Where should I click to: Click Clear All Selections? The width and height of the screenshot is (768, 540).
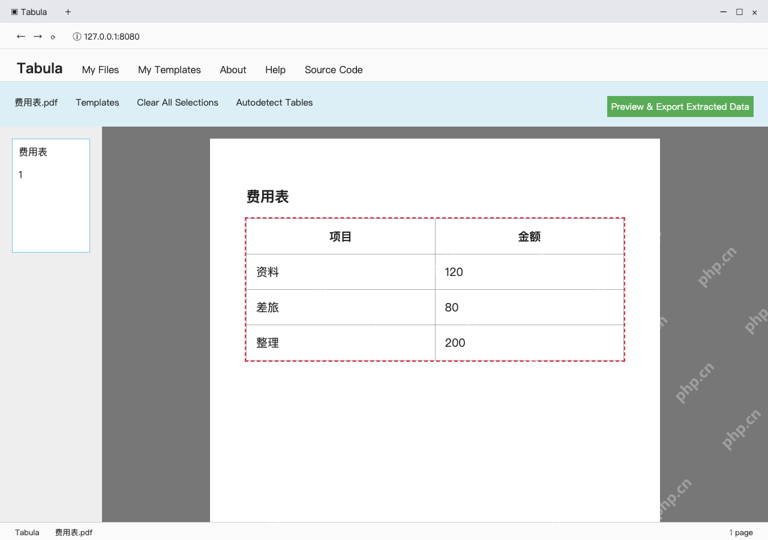pyautogui.click(x=178, y=103)
